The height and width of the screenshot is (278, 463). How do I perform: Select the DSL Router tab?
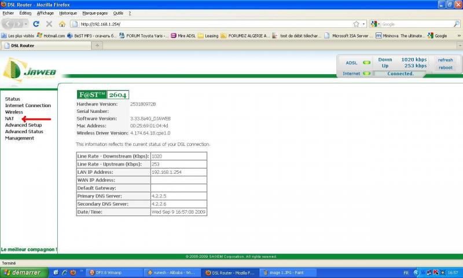(46, 46)
